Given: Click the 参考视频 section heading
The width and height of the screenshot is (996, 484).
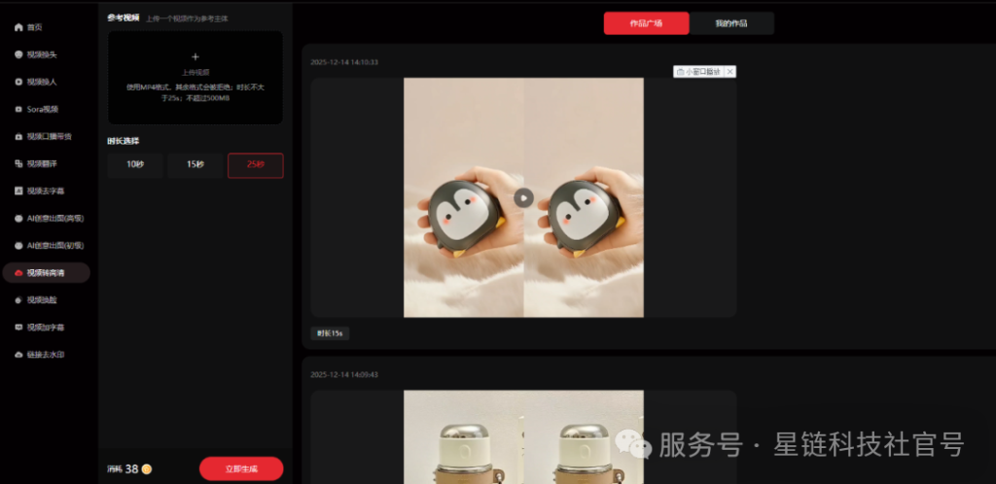Looking at the screenshot, I should click(124, 17).
